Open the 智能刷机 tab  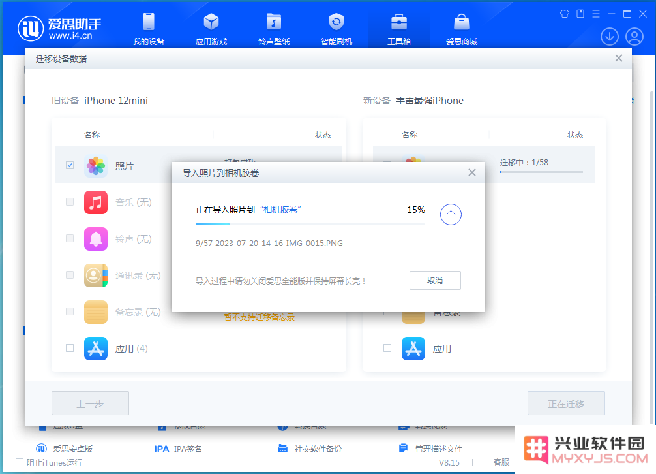pos(336,29)
